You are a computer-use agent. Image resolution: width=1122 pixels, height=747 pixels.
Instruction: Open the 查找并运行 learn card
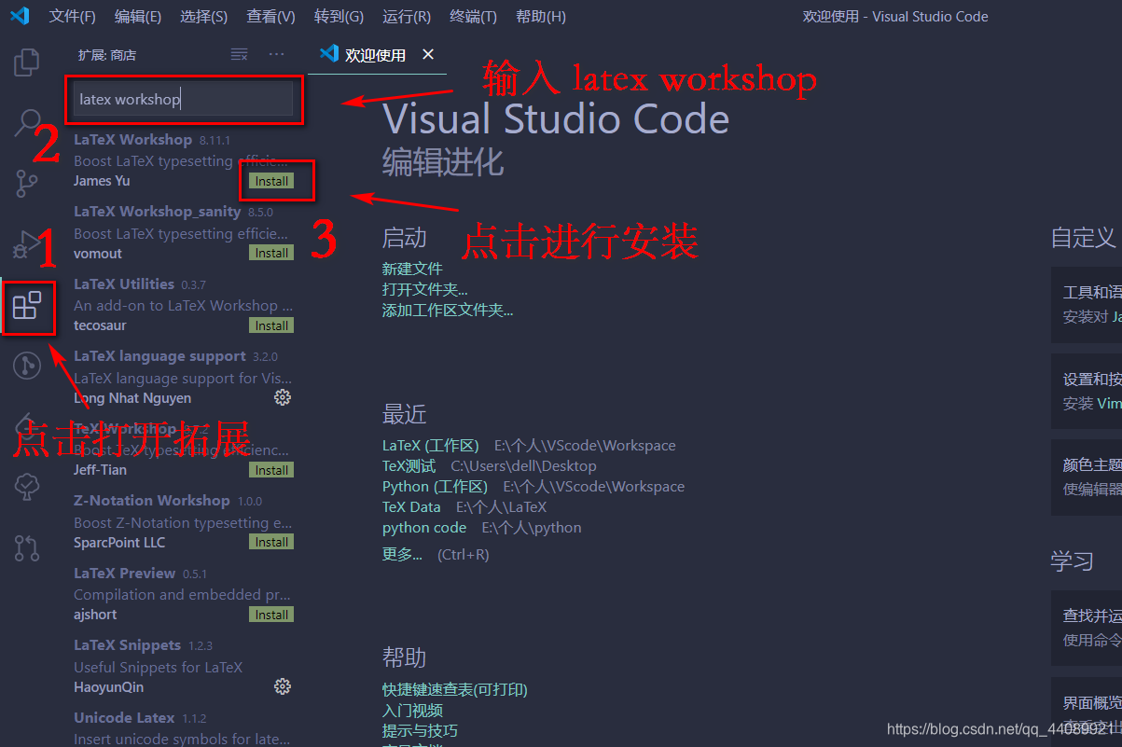(x=1087, y=628)
